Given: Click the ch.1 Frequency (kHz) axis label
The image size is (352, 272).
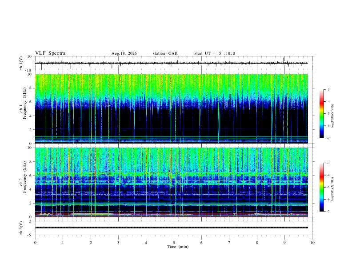Looking at the screenshot, I should point(23,103).
